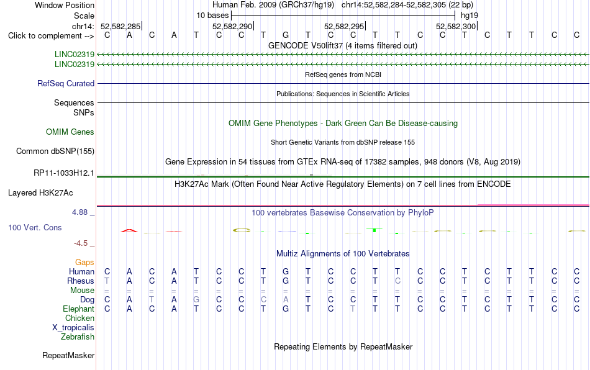The image size is (590, 370).
Task: Click the -4.5 PhyloP lower scale value
Action: (81, 243)
